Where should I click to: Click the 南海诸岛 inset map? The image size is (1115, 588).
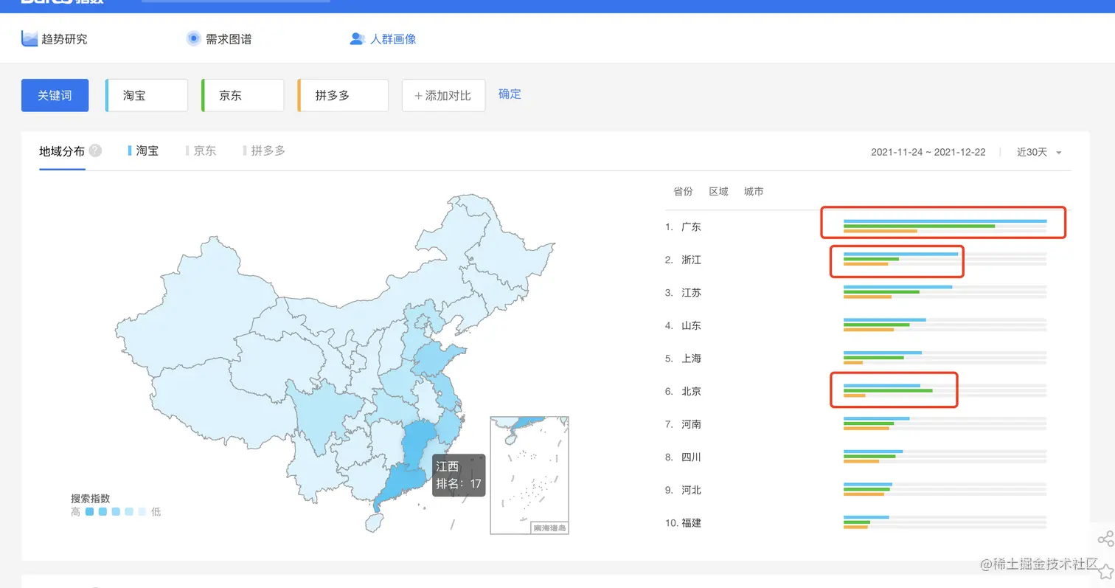(529, 475)
